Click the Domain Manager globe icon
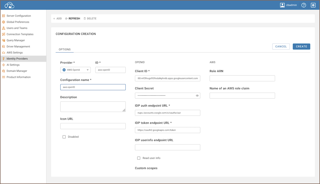The image size is (320, 184). coord(4,71)
